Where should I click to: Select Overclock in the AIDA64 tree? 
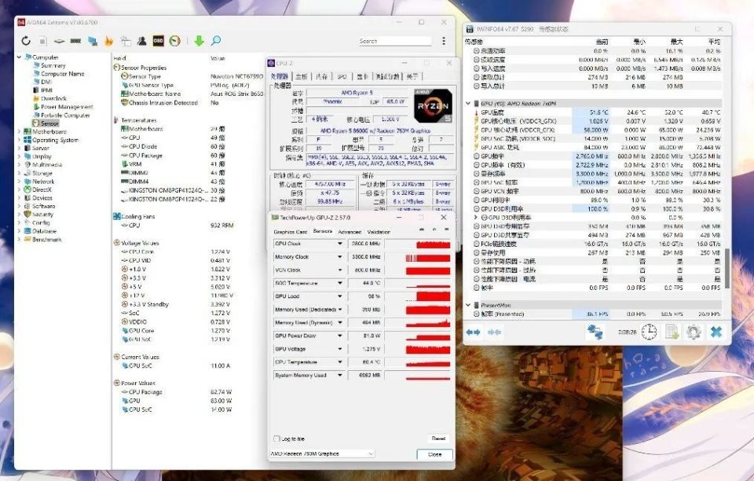point(53,98)
